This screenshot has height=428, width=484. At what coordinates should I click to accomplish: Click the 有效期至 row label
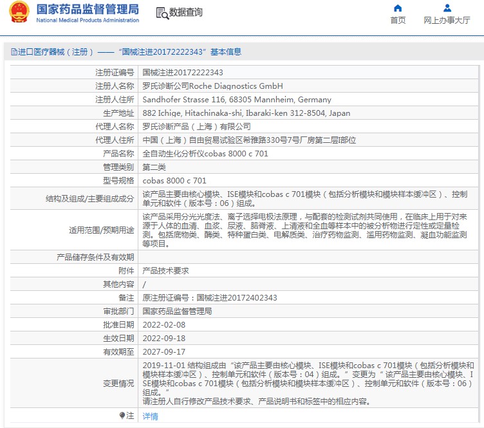click(118, 352)
